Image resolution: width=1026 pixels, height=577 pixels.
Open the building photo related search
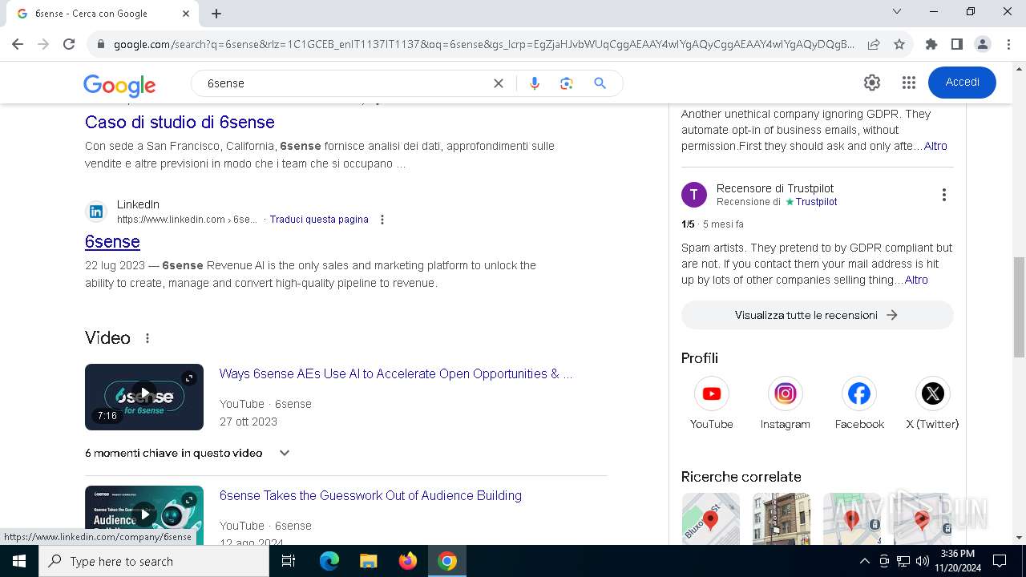click(782, 518)
